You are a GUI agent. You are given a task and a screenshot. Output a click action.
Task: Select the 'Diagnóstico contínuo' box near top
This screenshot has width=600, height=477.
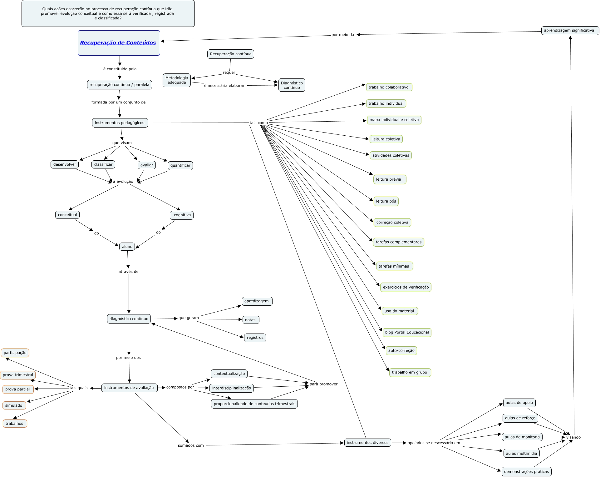(x=292, y=85)
